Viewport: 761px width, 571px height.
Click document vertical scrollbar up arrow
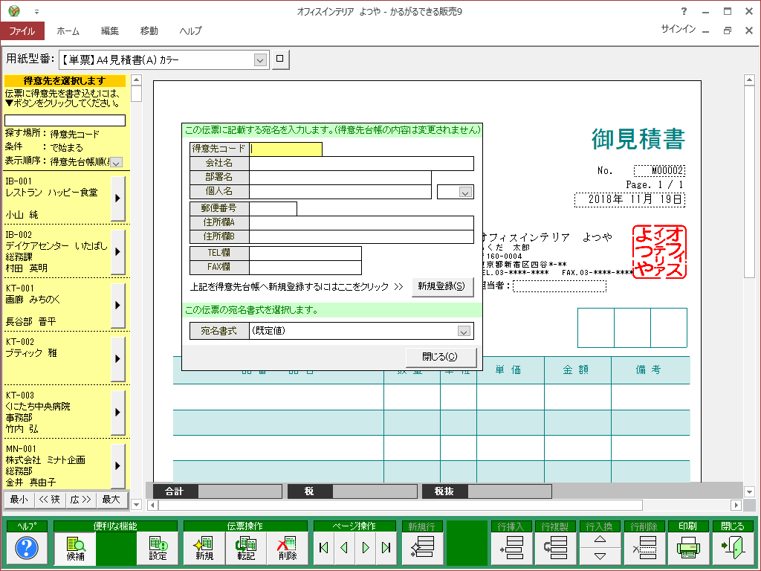[x=749, y=80]
